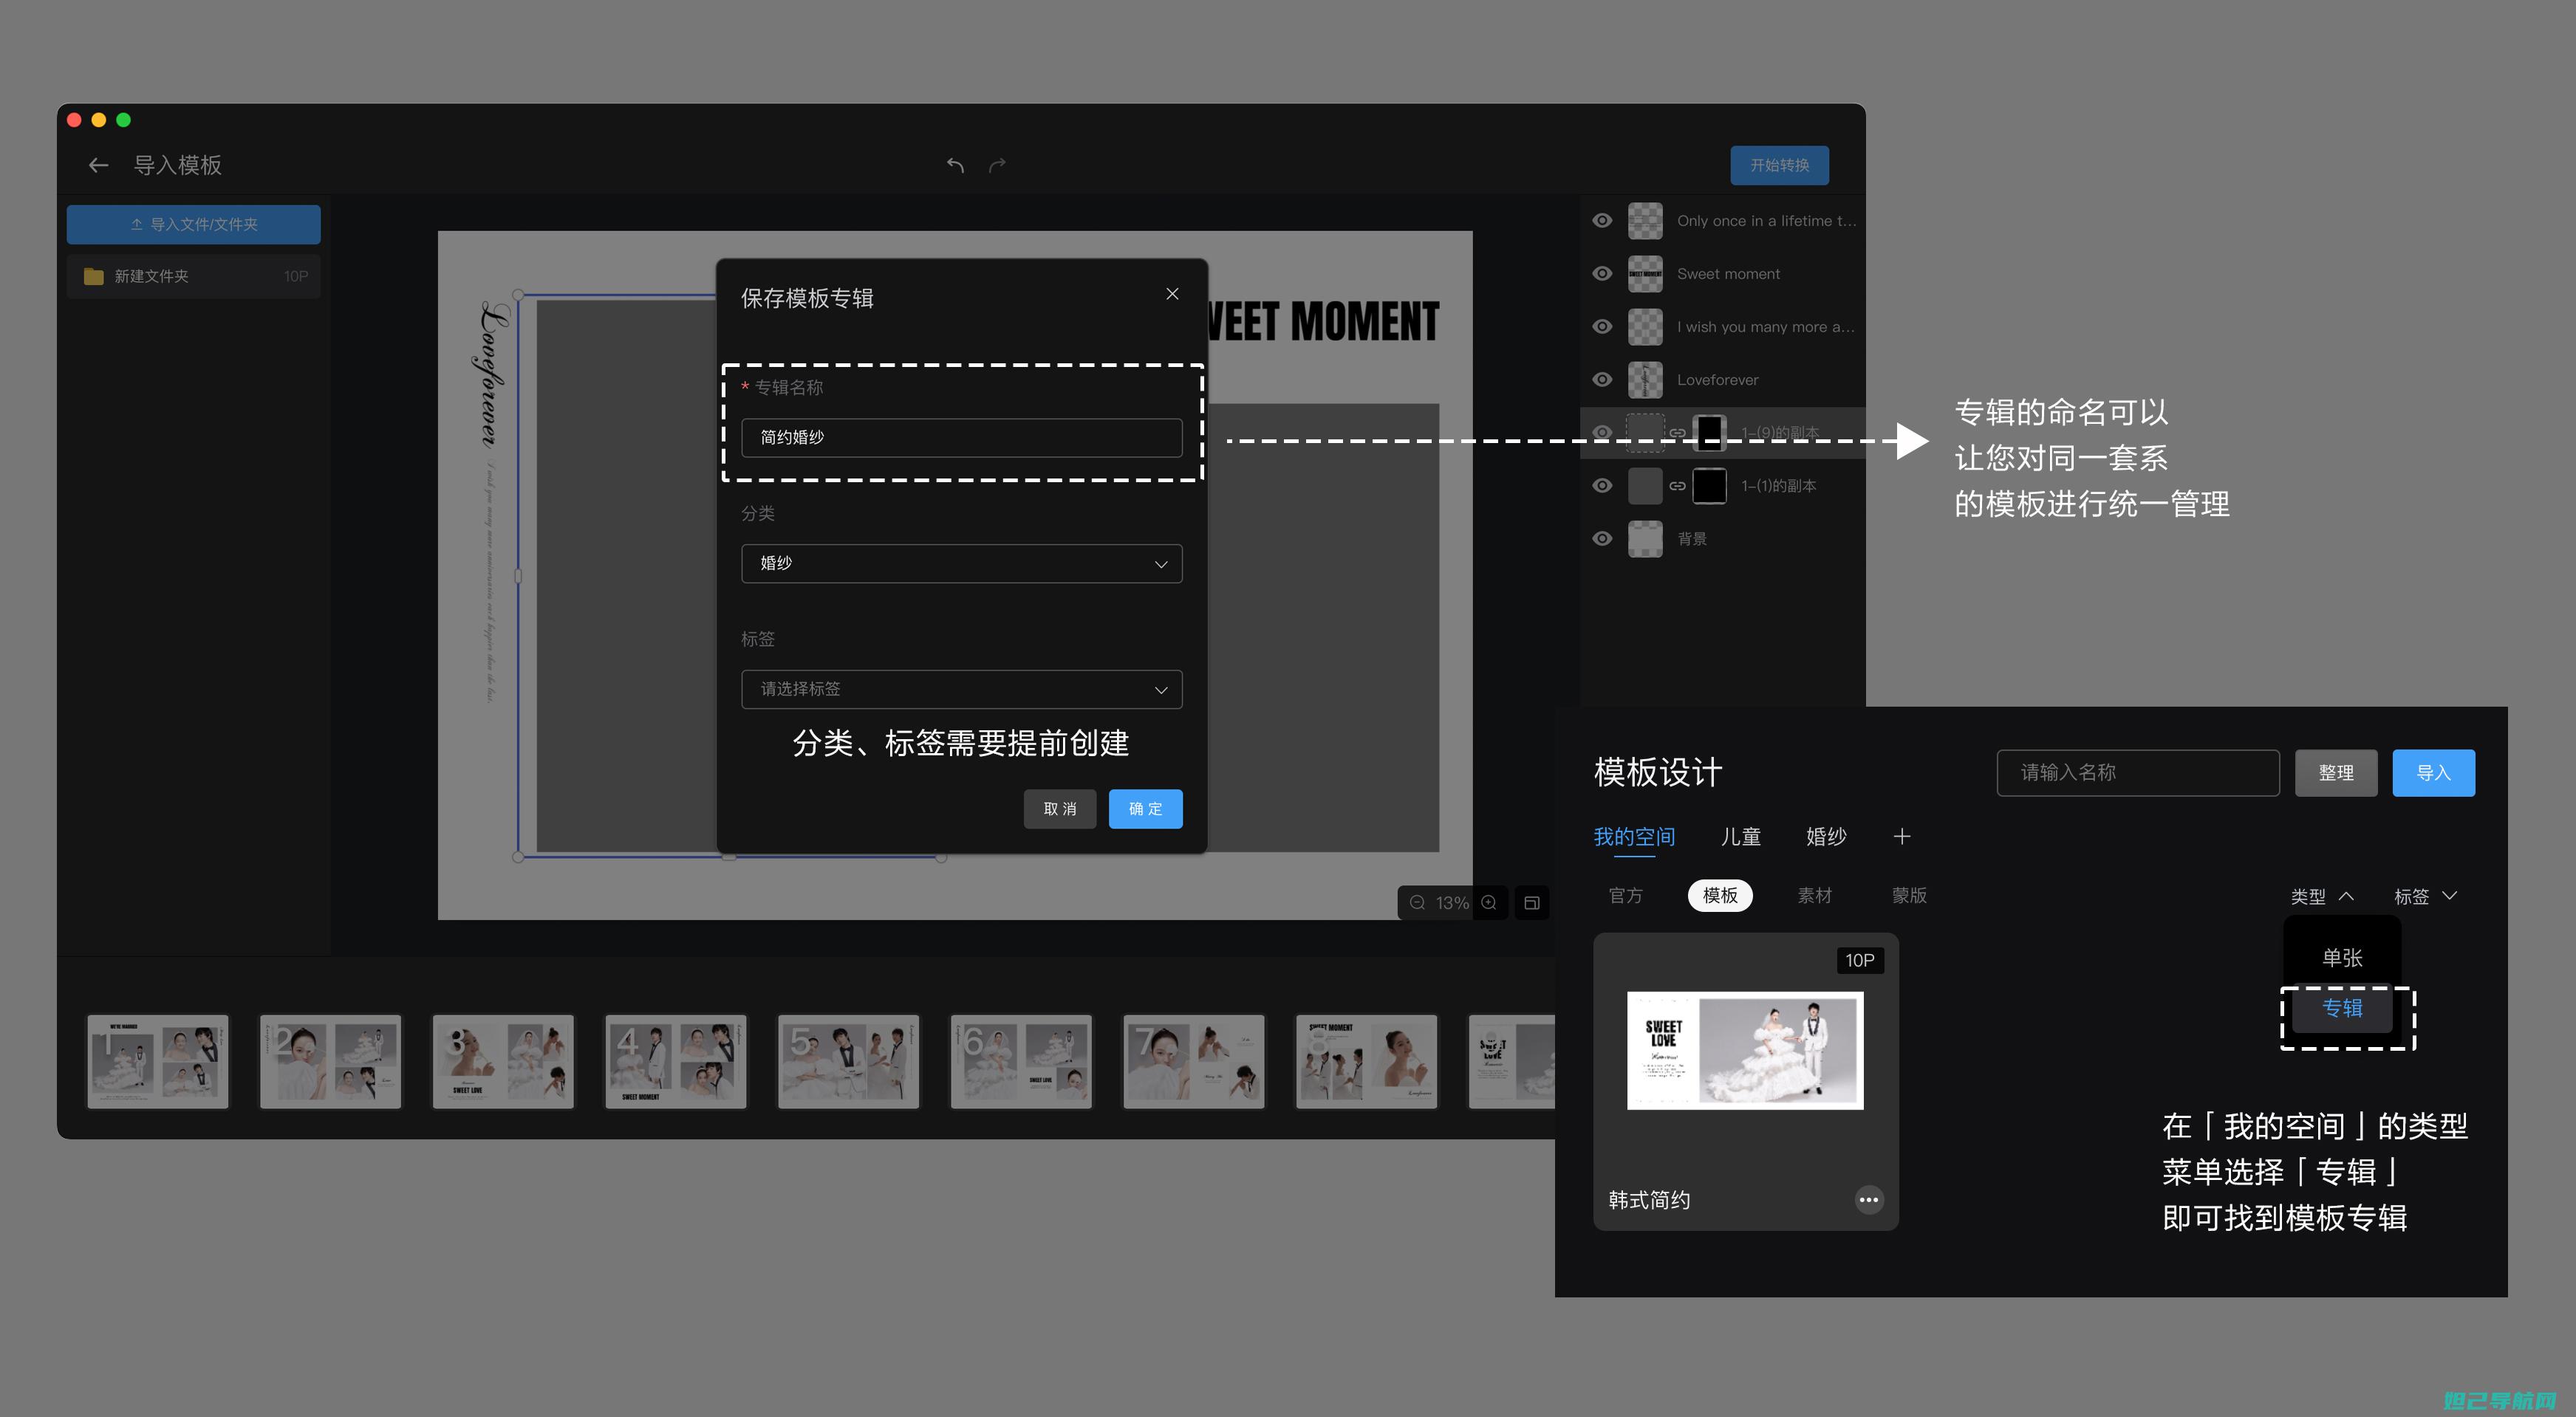Click the link icon on 1-(1)的副本 layer

click(1677, 486)
